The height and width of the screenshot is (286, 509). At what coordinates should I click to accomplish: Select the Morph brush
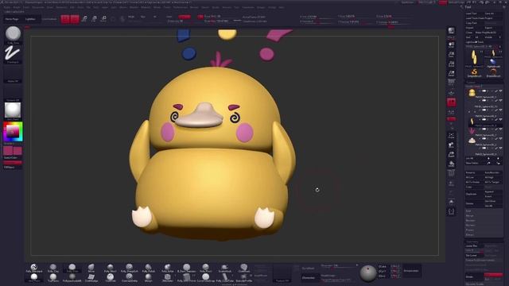149,277
